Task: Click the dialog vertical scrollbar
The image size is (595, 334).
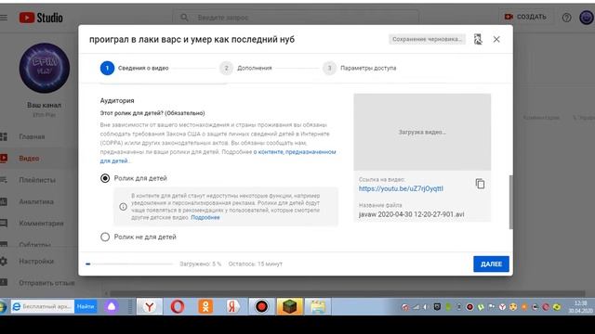Action: pyautogui.click(x=510, y=202)
